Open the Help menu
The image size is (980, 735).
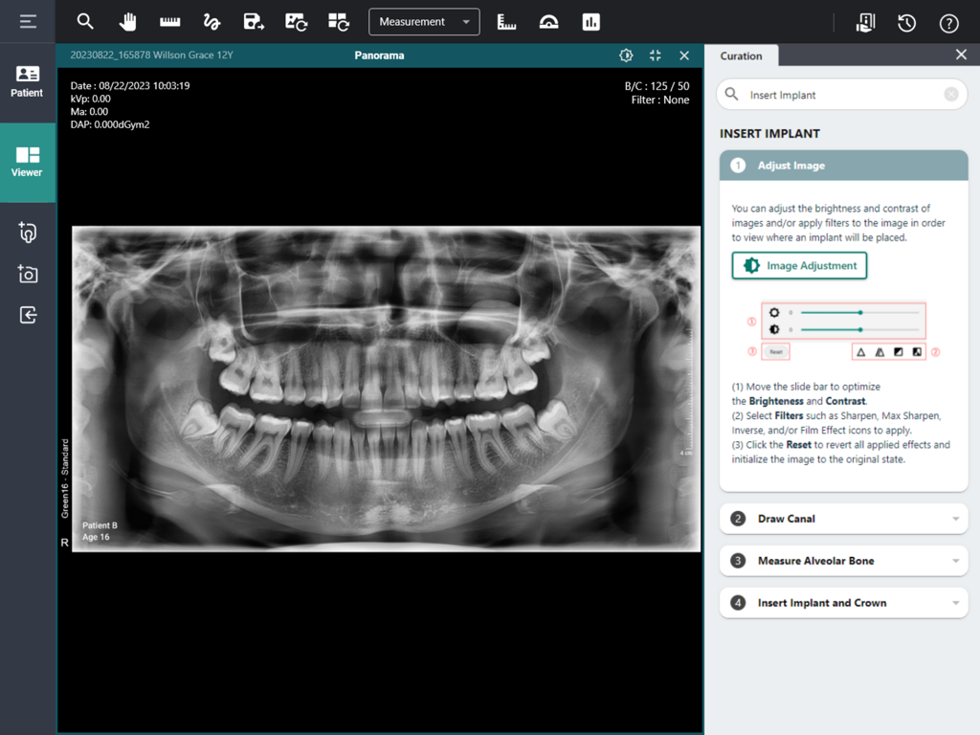(x=948, y=21)
